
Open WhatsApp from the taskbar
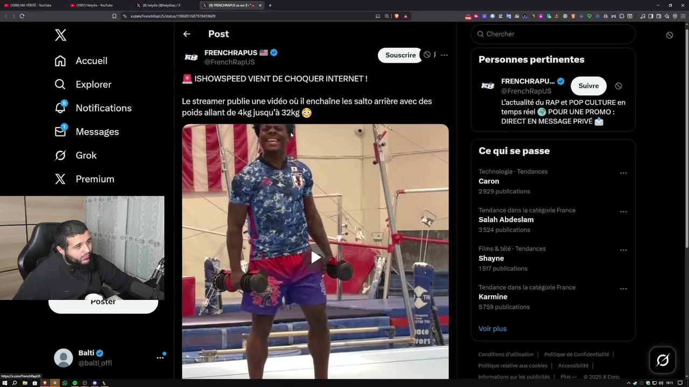coord(65,383)
